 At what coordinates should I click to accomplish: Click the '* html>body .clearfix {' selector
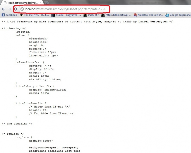tap(35, 86)
